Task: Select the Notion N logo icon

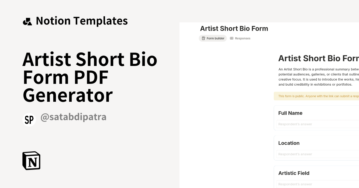Action: [31, 161]
